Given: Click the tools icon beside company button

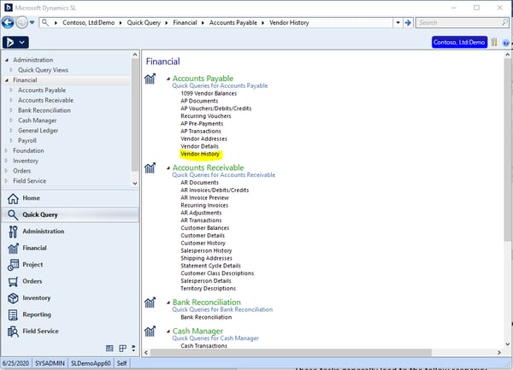Looking at the screenshot, I should click(494, 42).
